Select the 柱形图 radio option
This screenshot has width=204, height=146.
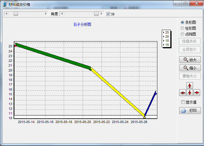pos(182,28)
